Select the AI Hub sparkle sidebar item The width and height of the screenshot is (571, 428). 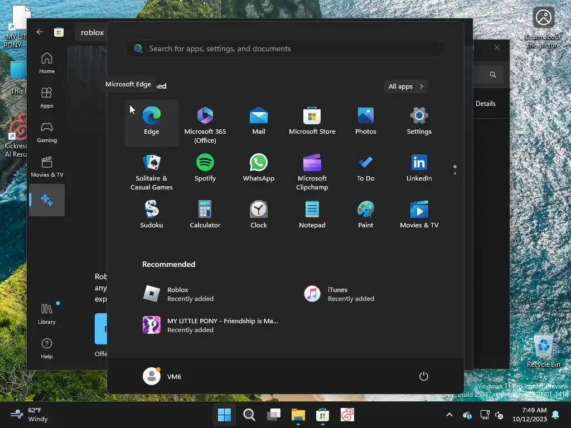point(47,200)
